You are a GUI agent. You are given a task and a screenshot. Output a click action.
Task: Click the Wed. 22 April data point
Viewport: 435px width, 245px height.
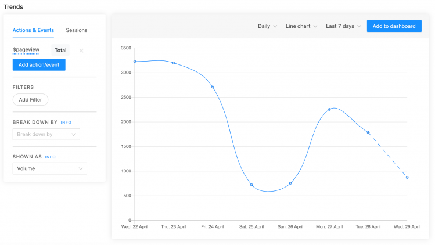[x=135, y=61]
